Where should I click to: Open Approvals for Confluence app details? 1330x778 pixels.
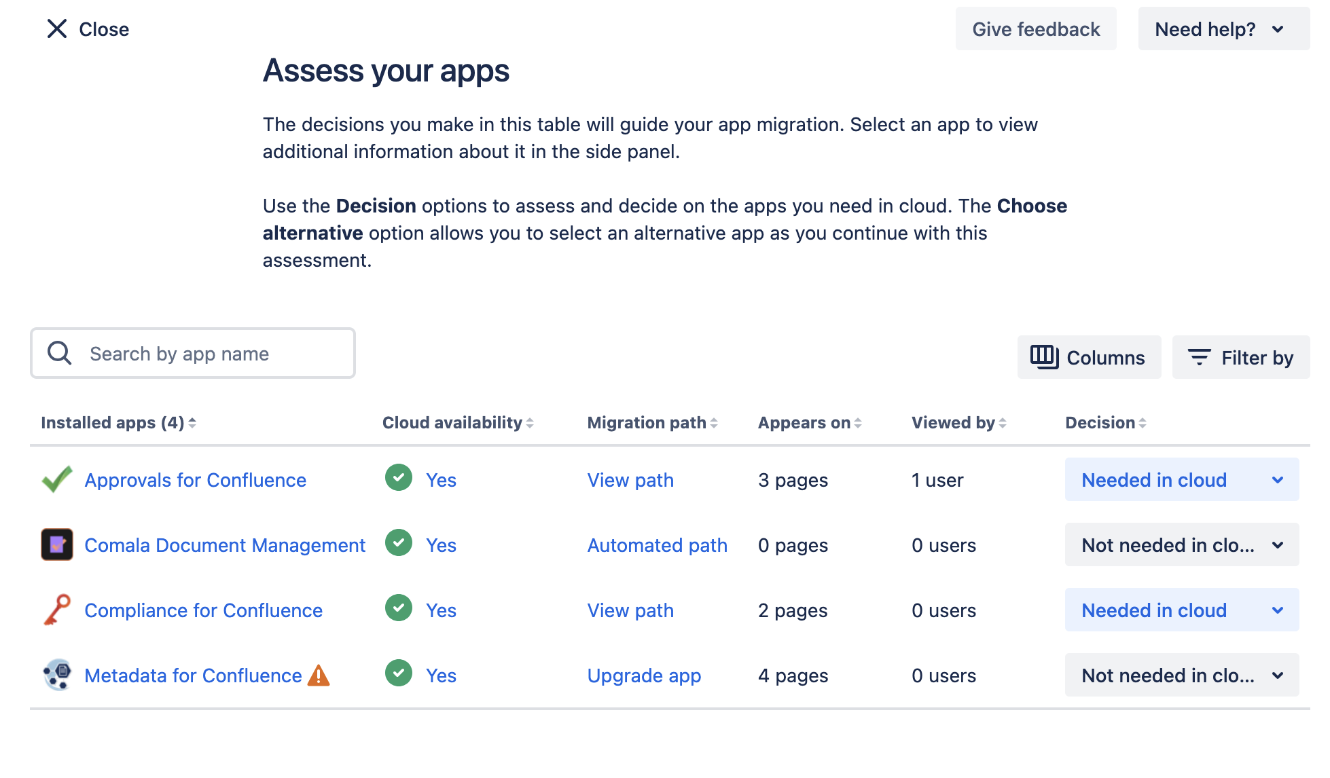196,480
